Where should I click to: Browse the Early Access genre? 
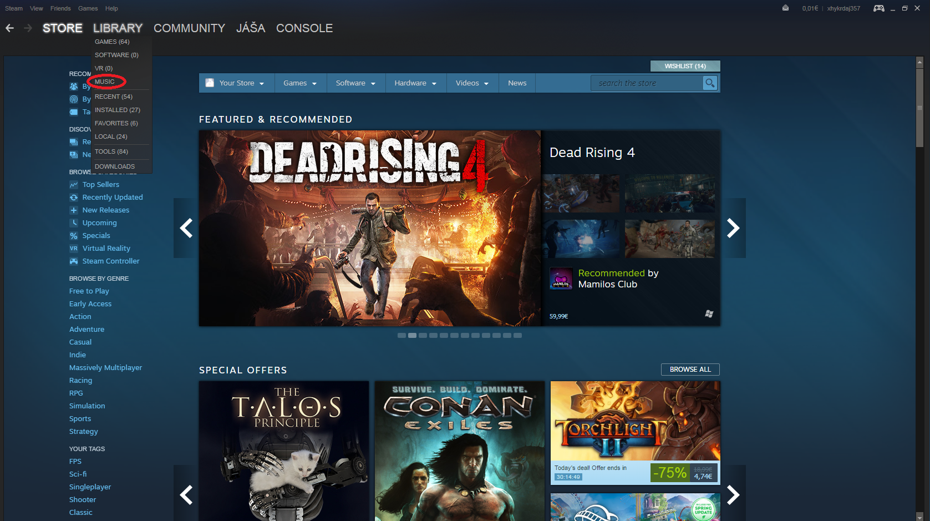click(90, 304)
